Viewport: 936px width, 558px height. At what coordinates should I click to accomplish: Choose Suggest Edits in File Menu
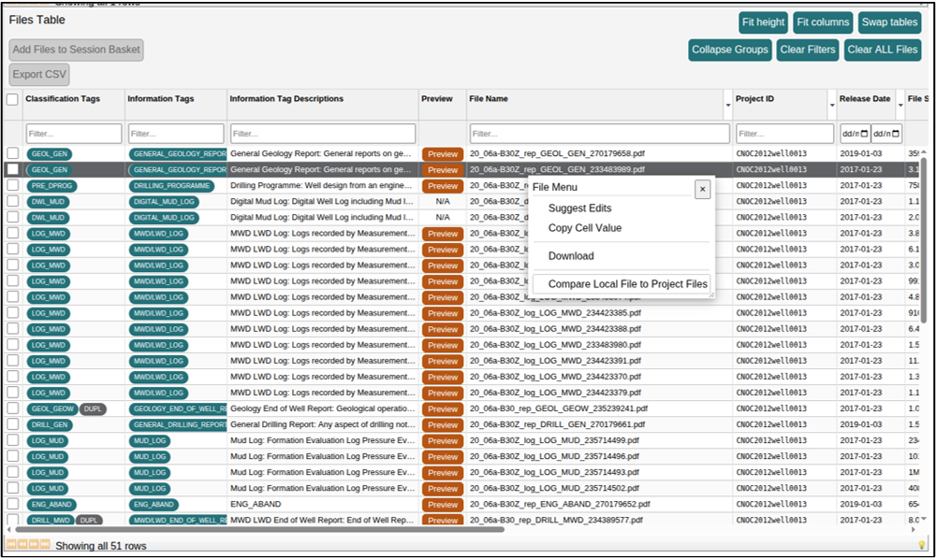[x=579, y=208]
